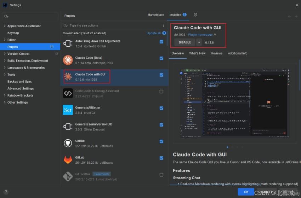The image size is (301, 198).
Task: Click the Claude Code with GUI plugin icon
Action: [68, 77]
